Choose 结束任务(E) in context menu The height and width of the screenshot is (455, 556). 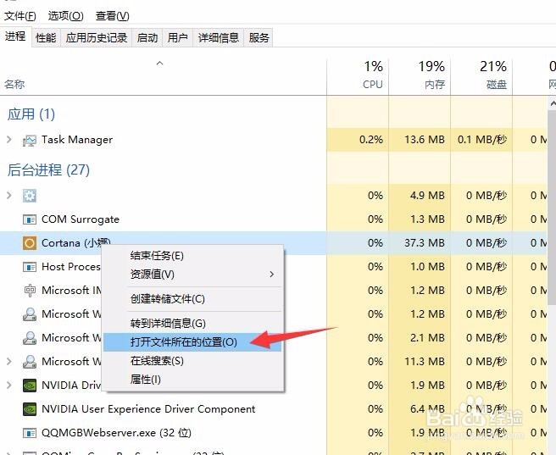point(193,256)
